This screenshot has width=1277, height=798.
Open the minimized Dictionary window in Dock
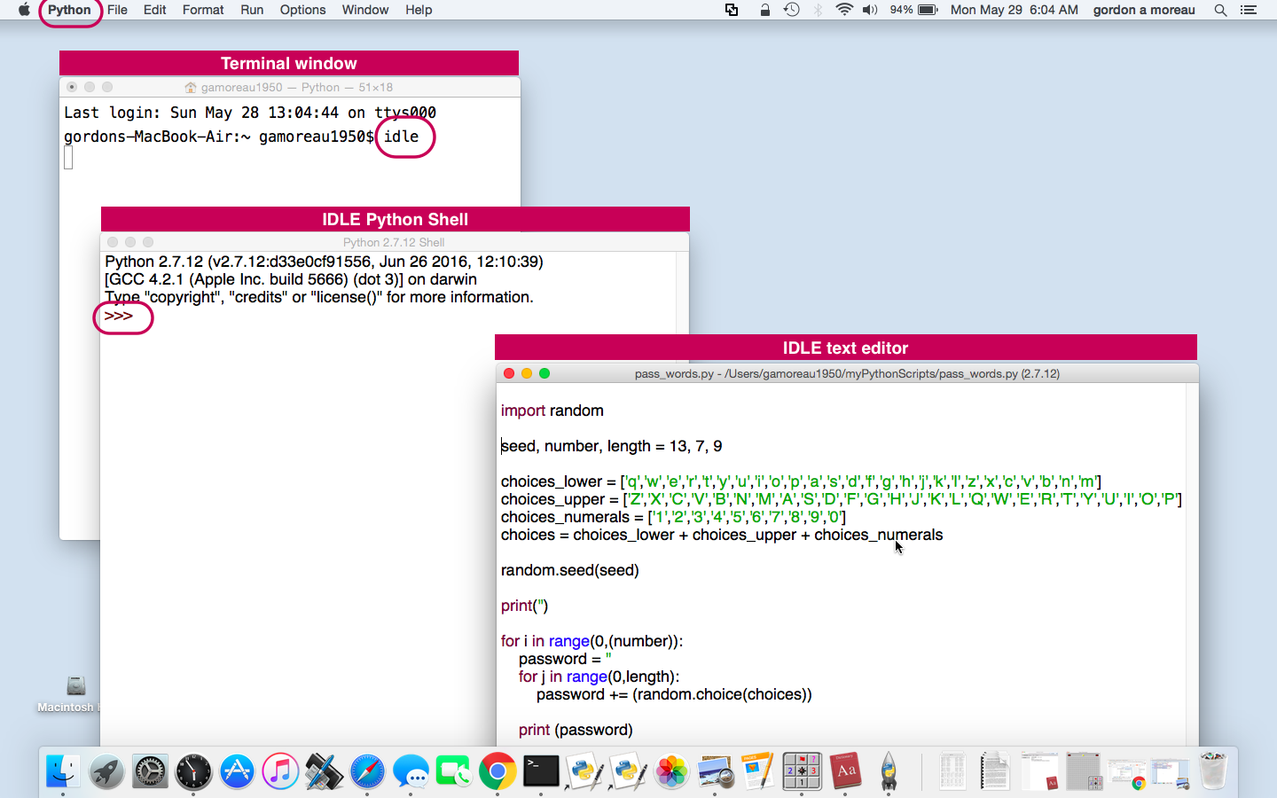pyautogui.click(x=1039, y=771)
